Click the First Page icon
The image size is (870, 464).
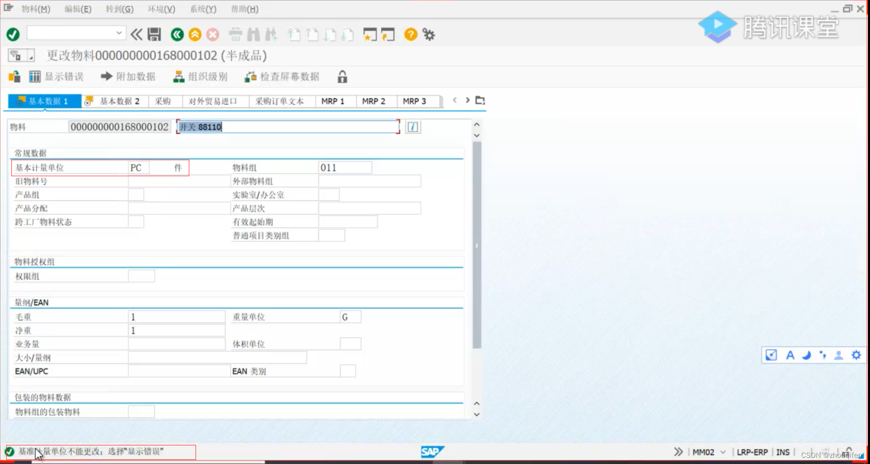point(294,35)
